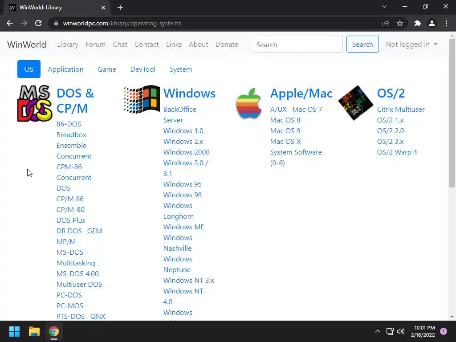Reload the page with refresh icon
This screenshot has height=342, width=456.
click(38, 23)
